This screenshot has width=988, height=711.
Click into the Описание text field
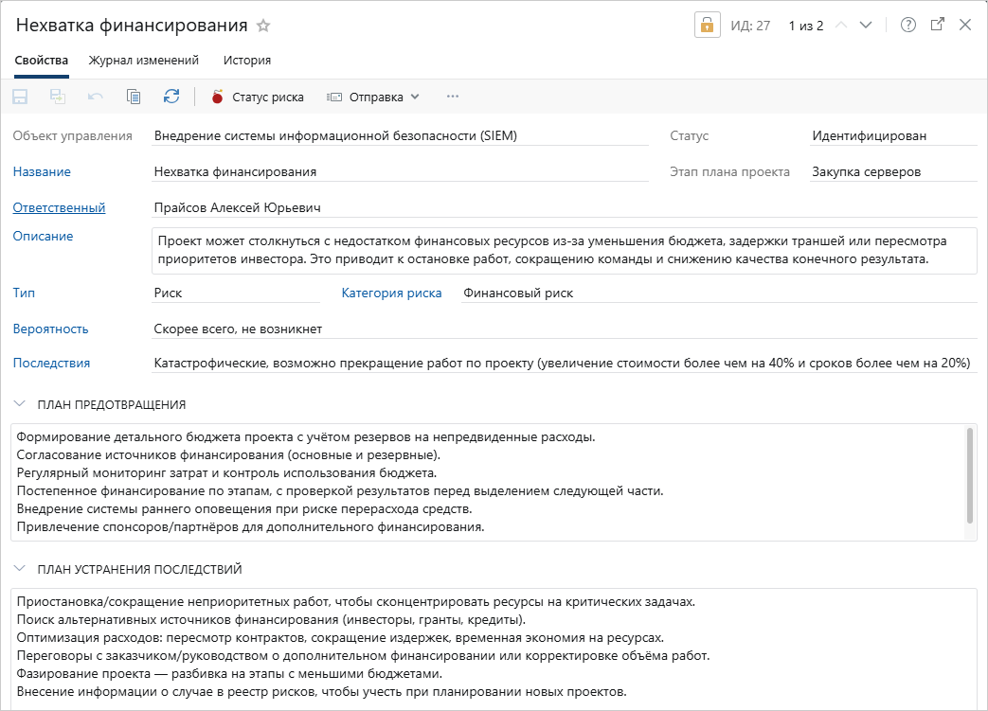tap(563, 250)
